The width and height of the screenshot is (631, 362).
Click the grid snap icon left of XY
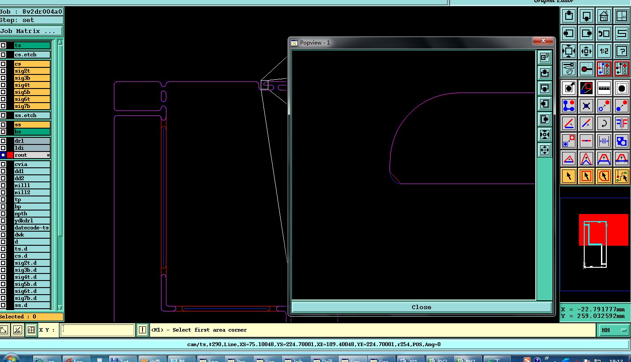click(31, 330)
